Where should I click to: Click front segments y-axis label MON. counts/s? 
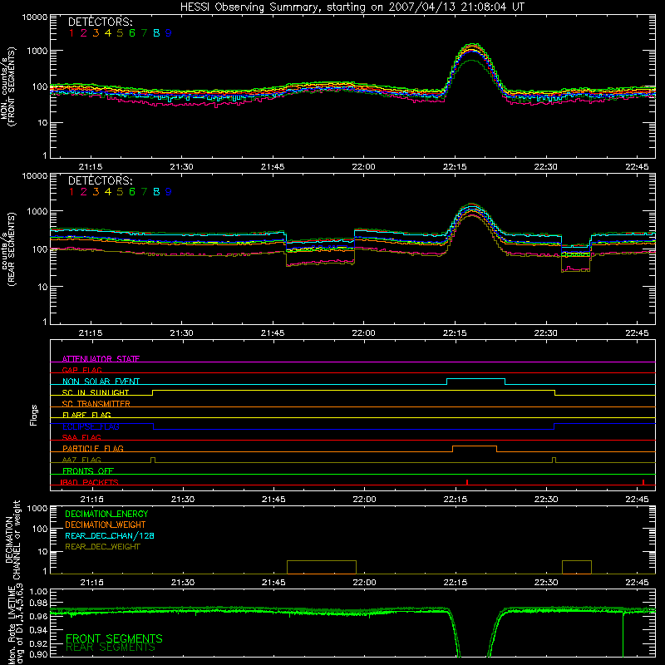tap(4, 89)
